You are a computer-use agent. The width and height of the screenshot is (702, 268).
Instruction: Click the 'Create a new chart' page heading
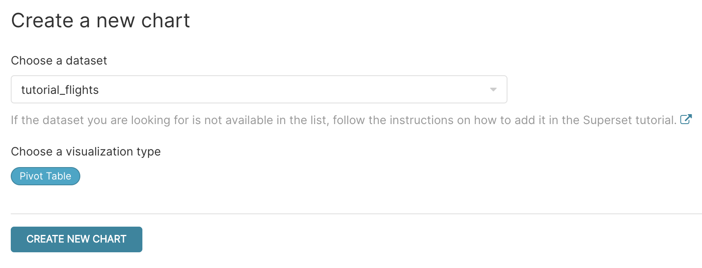[101, 21]
